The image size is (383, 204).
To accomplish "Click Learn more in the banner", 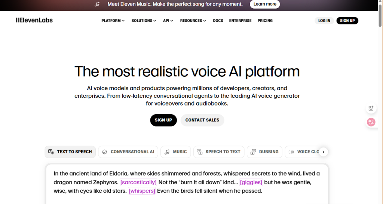I will [265, 4].
